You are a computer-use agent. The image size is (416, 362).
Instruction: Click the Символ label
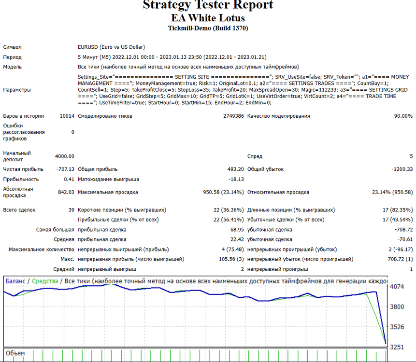point(12,47)
